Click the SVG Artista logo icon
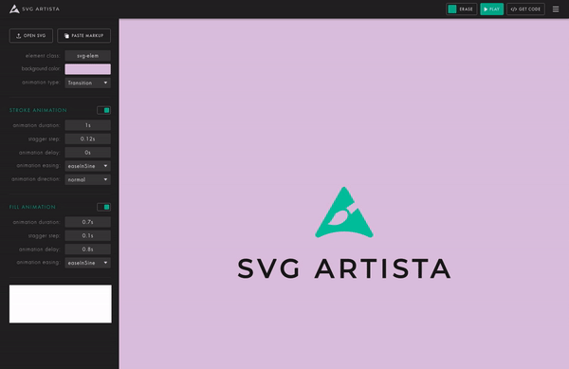This screenshot has width=569, height=369. point(14,9)
